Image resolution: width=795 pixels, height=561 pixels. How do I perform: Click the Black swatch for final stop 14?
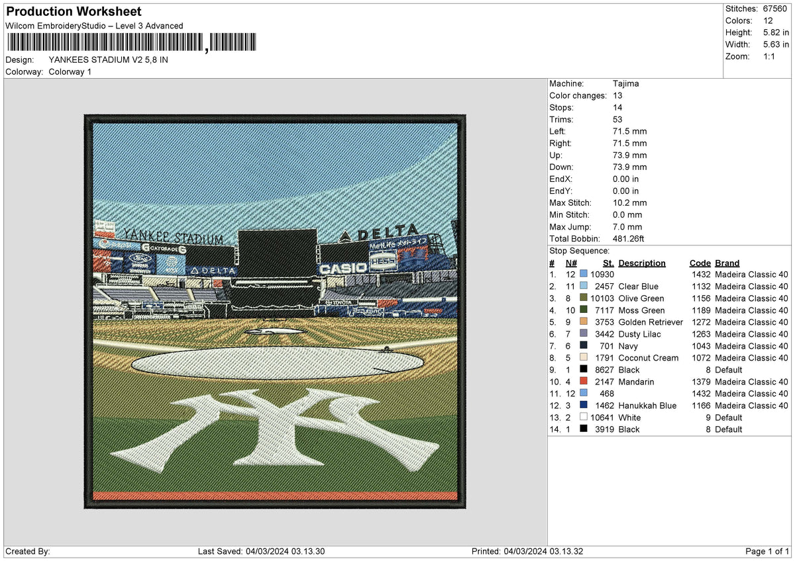[x=583, y=429]
